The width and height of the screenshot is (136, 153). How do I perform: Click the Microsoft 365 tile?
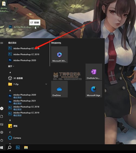59,55
